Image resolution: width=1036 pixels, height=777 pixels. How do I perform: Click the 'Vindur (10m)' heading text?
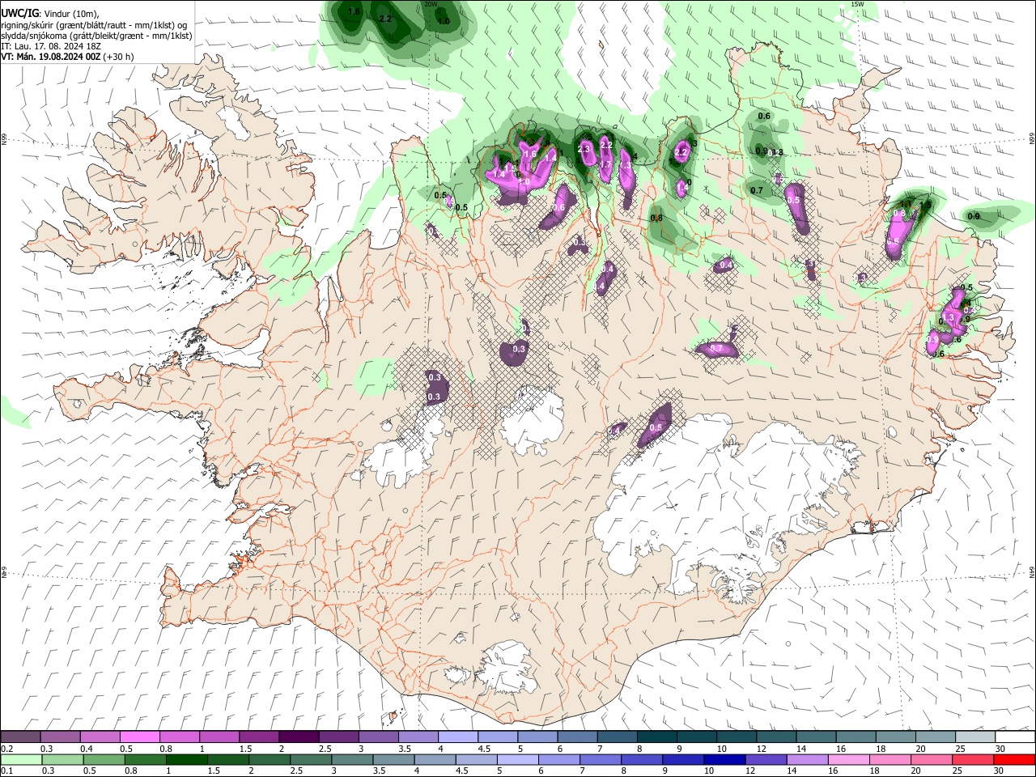[71, 13]
